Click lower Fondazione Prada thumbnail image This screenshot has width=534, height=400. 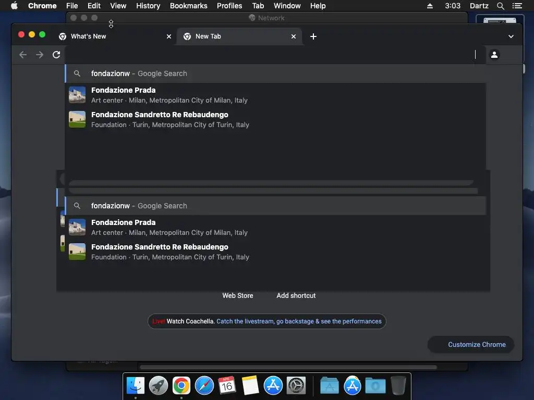(77, 227)
